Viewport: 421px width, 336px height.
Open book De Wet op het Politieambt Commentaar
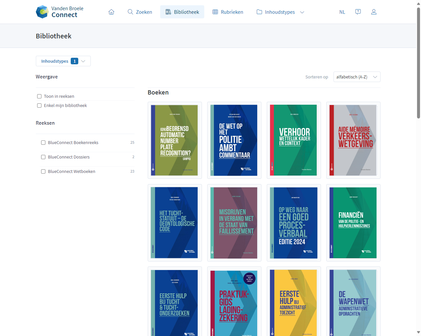[234, 140]
